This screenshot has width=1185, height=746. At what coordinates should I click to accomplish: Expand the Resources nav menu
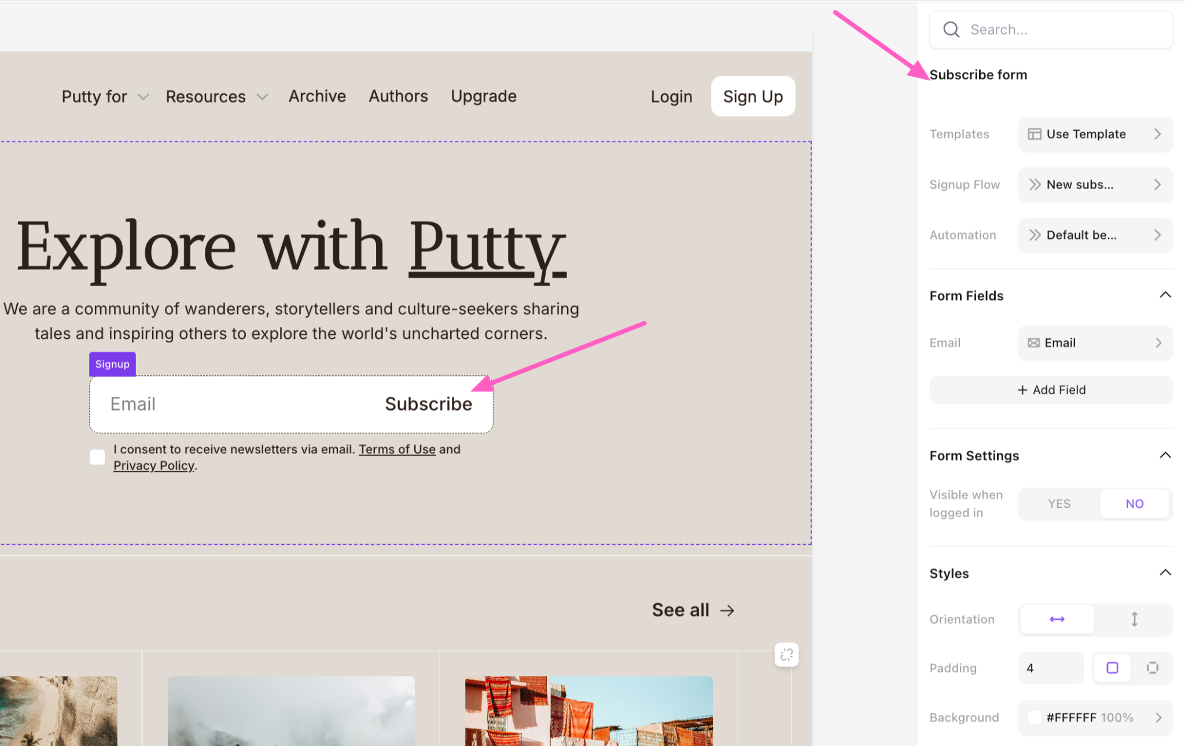[x=216, y=97]
